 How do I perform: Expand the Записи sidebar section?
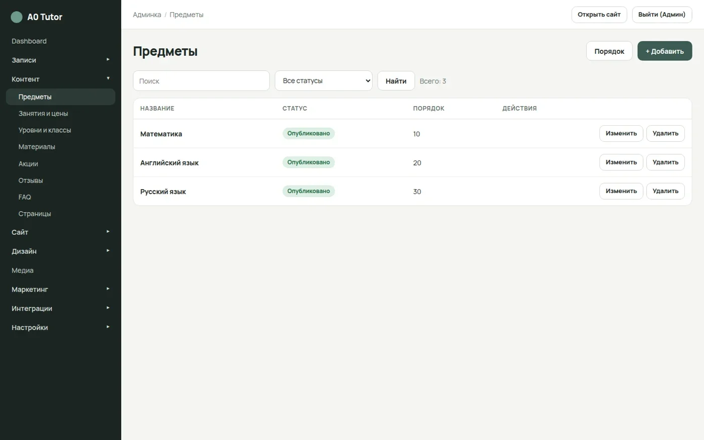coord(60,60)
